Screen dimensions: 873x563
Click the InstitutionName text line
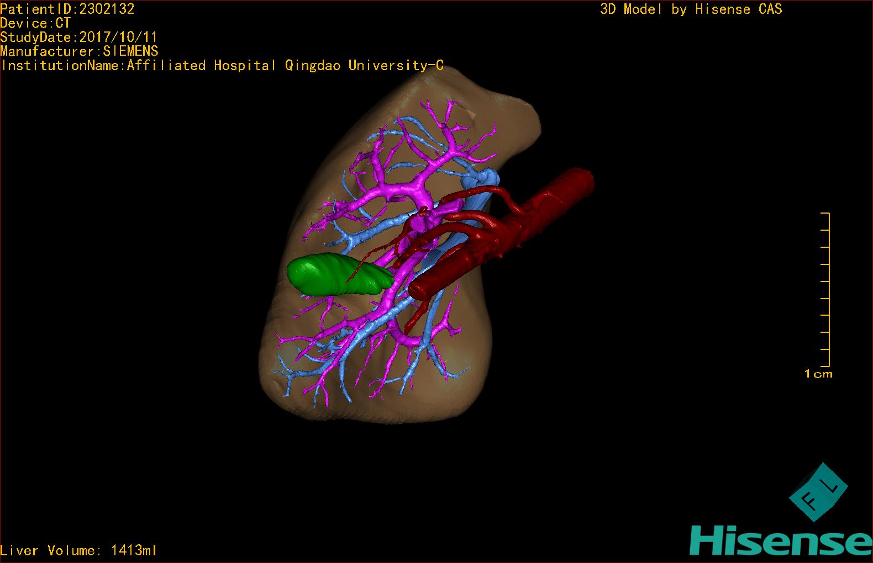coord(222,66)
